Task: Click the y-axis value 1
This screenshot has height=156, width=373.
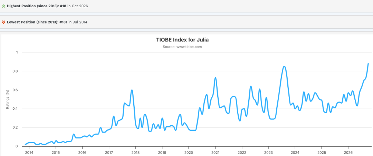Action: pyautogui.click(x=17, y=52)
